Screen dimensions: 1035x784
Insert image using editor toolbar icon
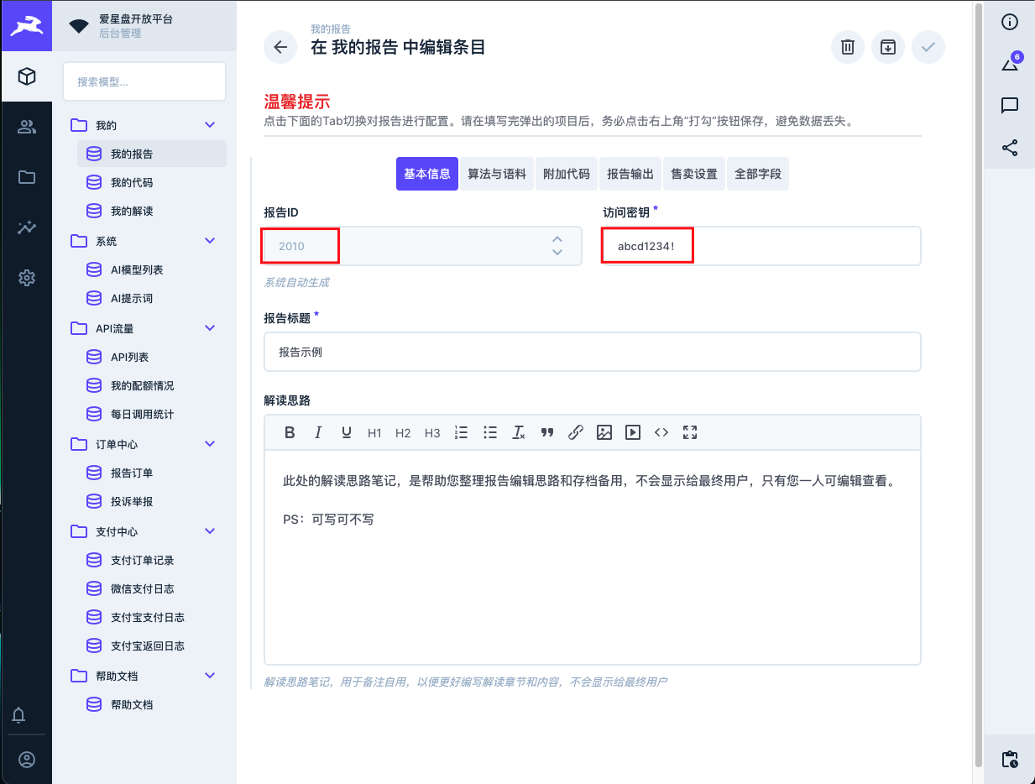tap(604, 432)
